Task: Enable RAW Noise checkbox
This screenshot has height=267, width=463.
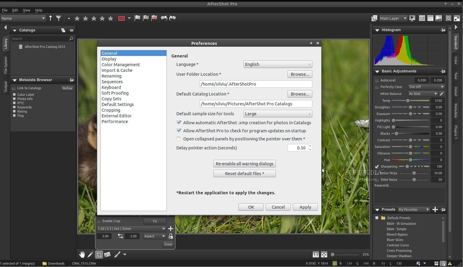Action: click(377, 180)
